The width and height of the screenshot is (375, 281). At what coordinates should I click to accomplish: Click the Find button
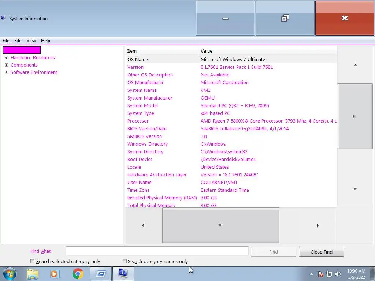(x=273, y=252)
